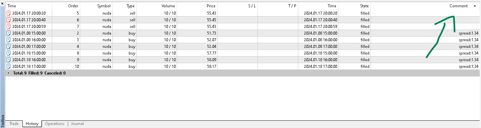
Task: Click the red sell icon for order 5
Action: 9,13
